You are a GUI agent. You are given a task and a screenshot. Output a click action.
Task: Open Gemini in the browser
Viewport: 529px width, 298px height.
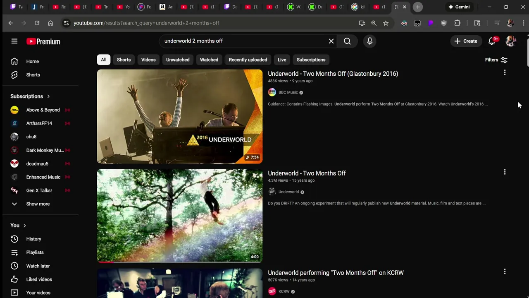pos(459,7)
